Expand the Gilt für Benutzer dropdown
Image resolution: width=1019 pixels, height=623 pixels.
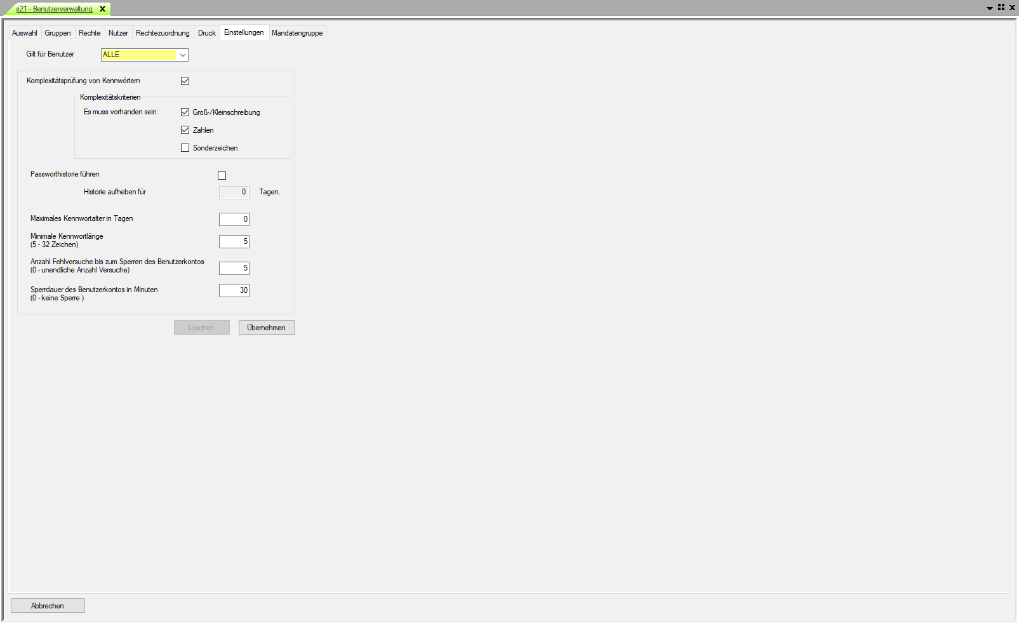[x=182, y=55]
